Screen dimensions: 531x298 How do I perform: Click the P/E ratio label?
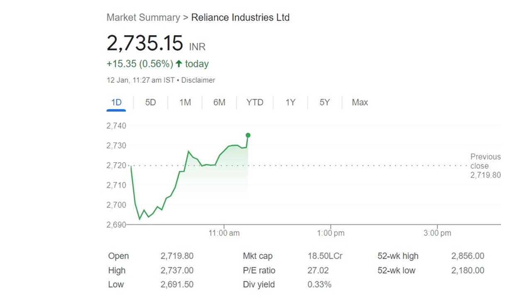[x=259, y=271]
